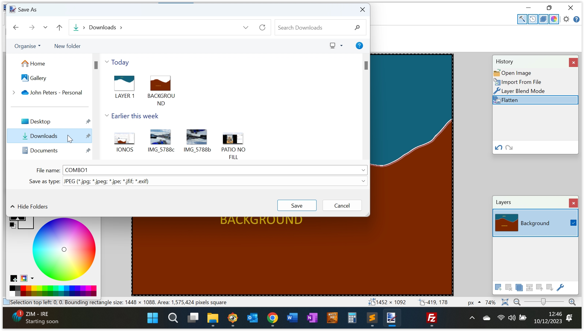The height and width of the screenshot is (331, 584).
Task: Open layer properties with the wrench icon
Action: pos(560,288)
